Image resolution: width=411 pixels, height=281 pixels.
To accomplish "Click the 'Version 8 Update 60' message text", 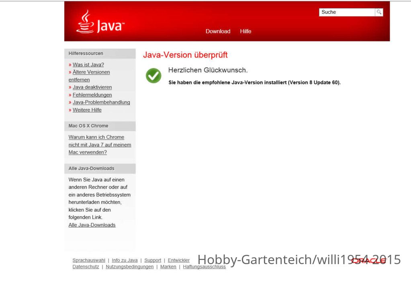I will point(255,82).
